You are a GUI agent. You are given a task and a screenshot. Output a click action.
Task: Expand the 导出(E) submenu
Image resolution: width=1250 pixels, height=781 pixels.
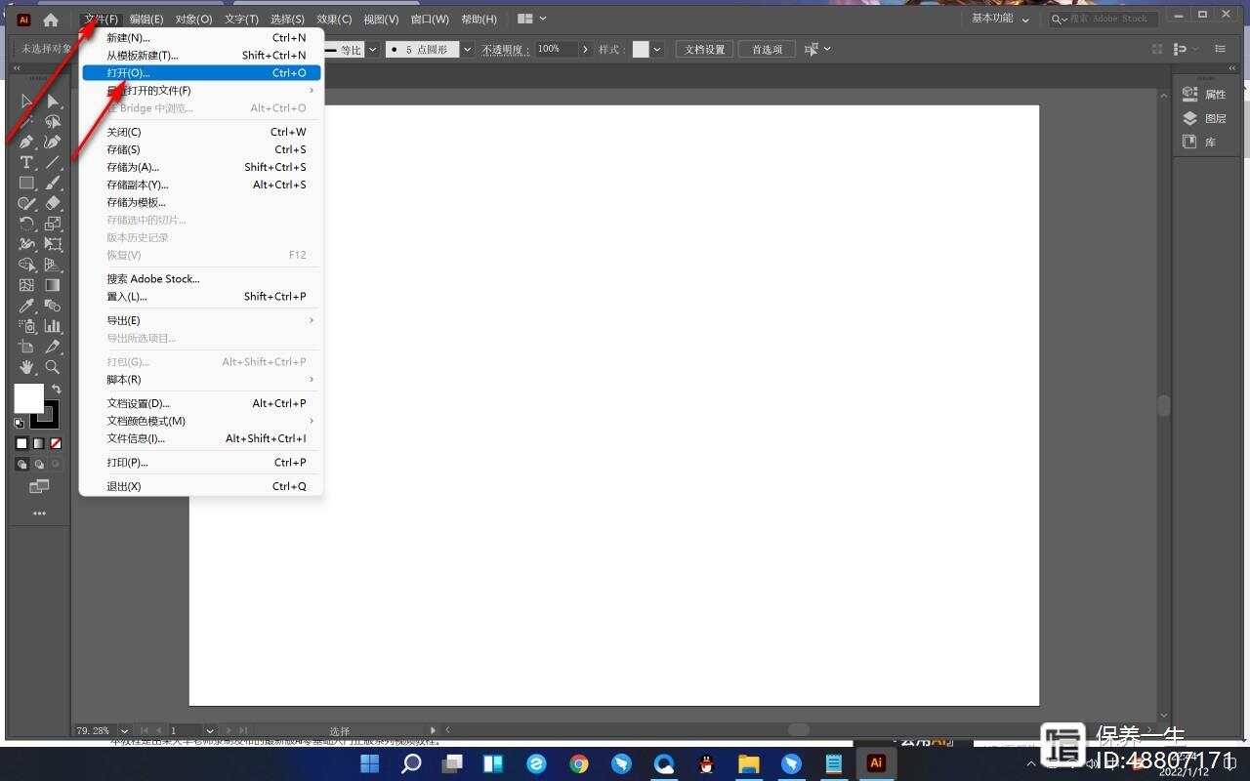(x=200, y=320)
